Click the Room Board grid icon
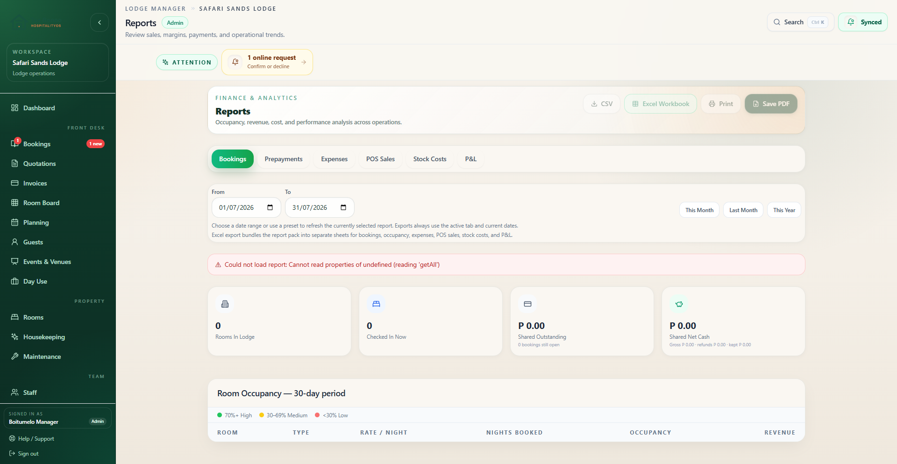This screenshot has width=897, height=464. (x=14, y=203)
